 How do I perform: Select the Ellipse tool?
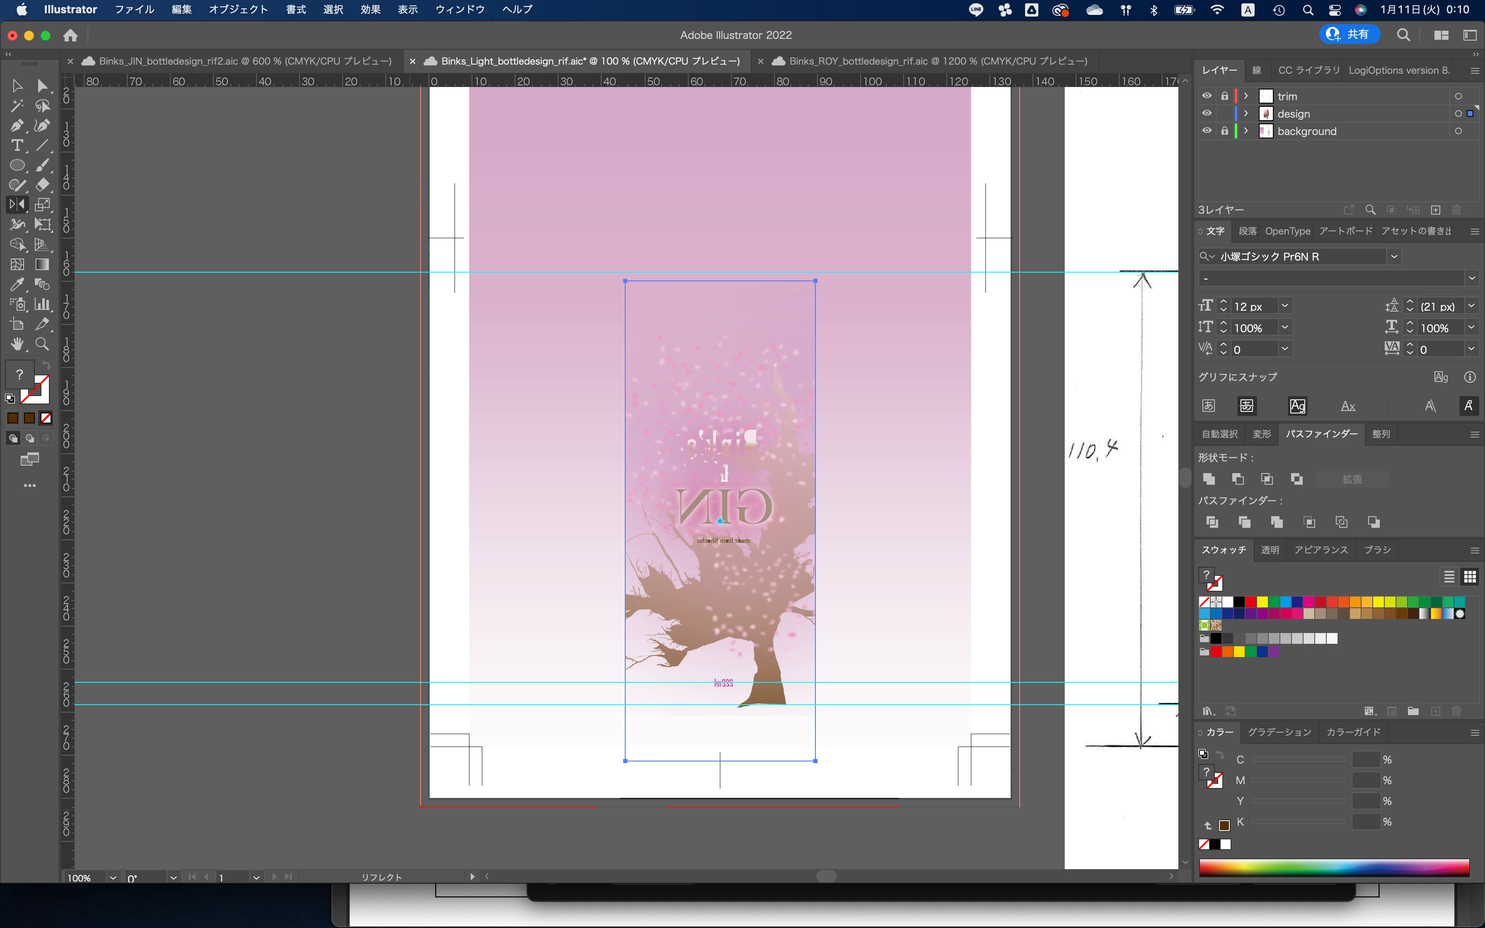pyautogui.click(x=17, y=165)
